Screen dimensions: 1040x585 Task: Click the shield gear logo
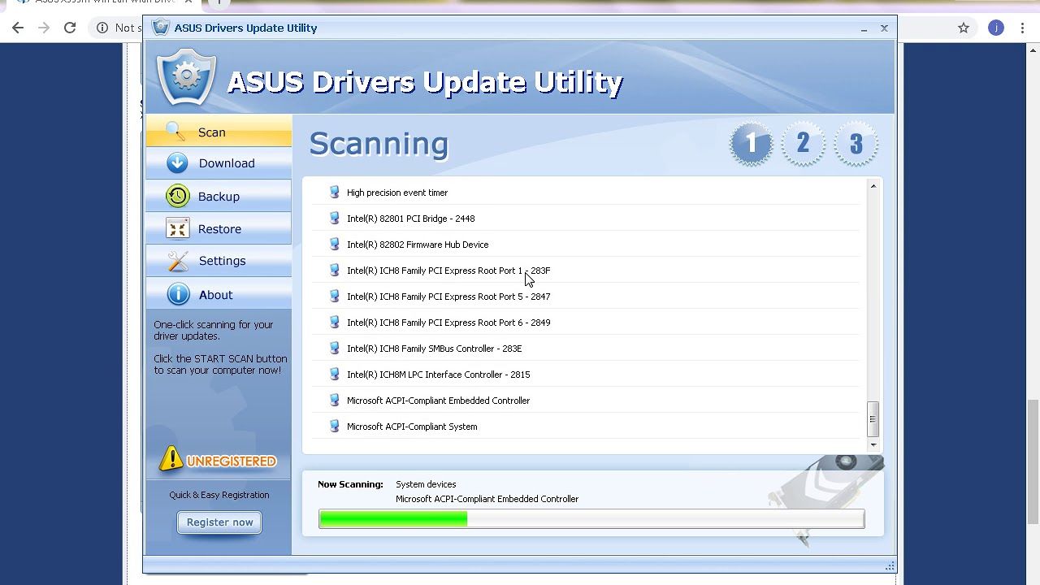click(187, 77)
